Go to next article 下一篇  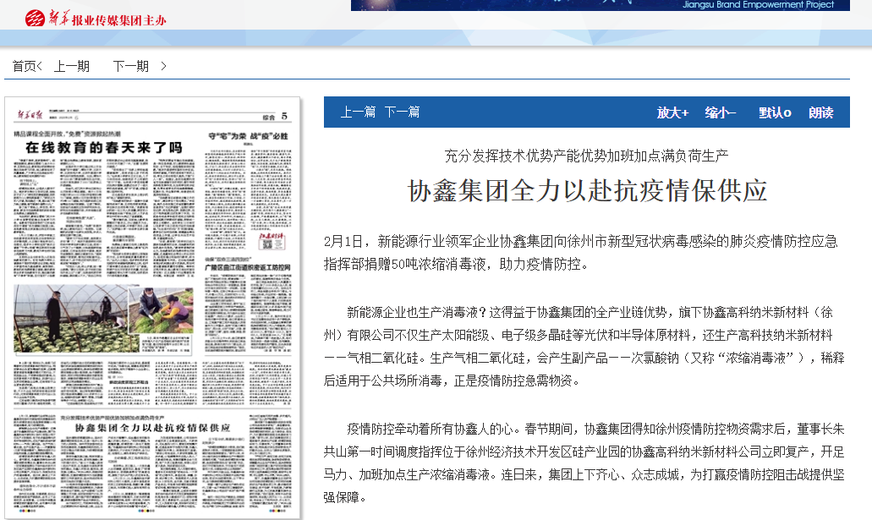402,112
